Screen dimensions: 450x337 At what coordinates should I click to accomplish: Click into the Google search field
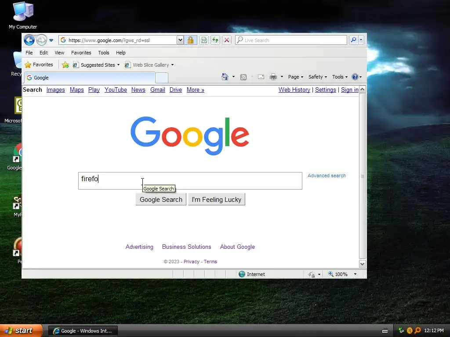[190, 181]
